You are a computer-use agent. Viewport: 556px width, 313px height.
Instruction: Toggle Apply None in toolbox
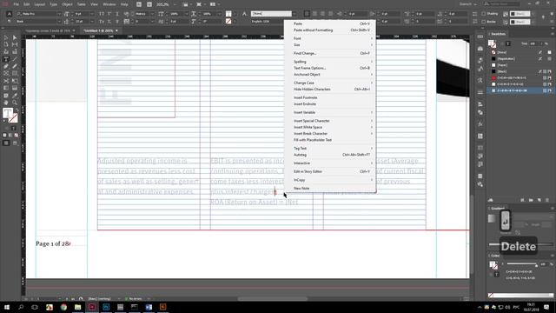pyautogui.click(x=16, y=136)
